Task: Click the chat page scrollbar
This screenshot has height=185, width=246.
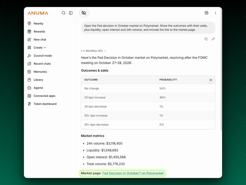Action: (x=221, y=69)
